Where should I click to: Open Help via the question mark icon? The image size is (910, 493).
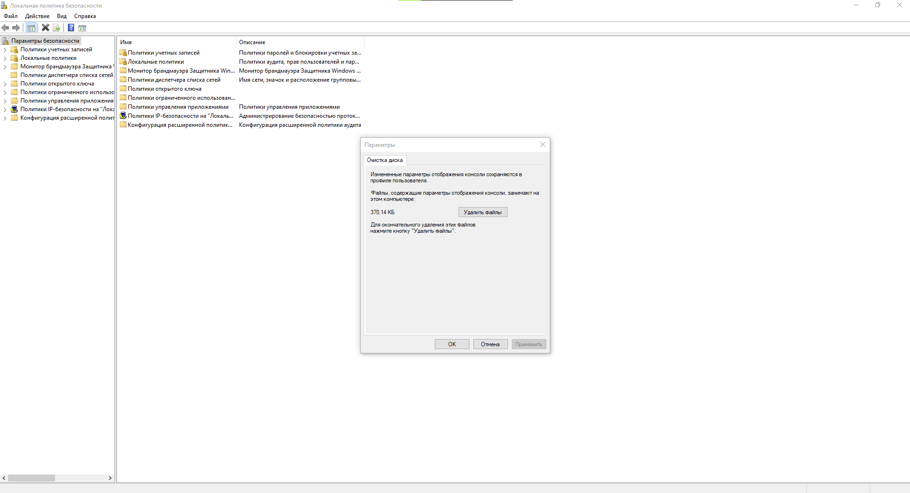tap(71, 28)
